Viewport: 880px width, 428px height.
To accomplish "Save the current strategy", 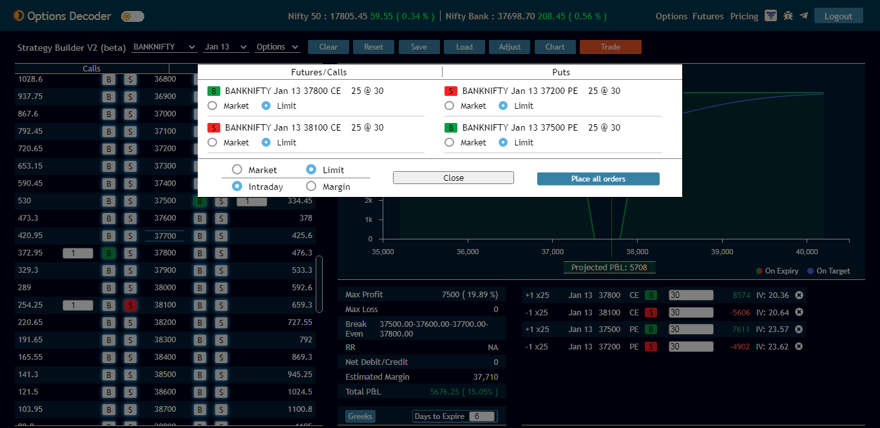I will [419, 47].
